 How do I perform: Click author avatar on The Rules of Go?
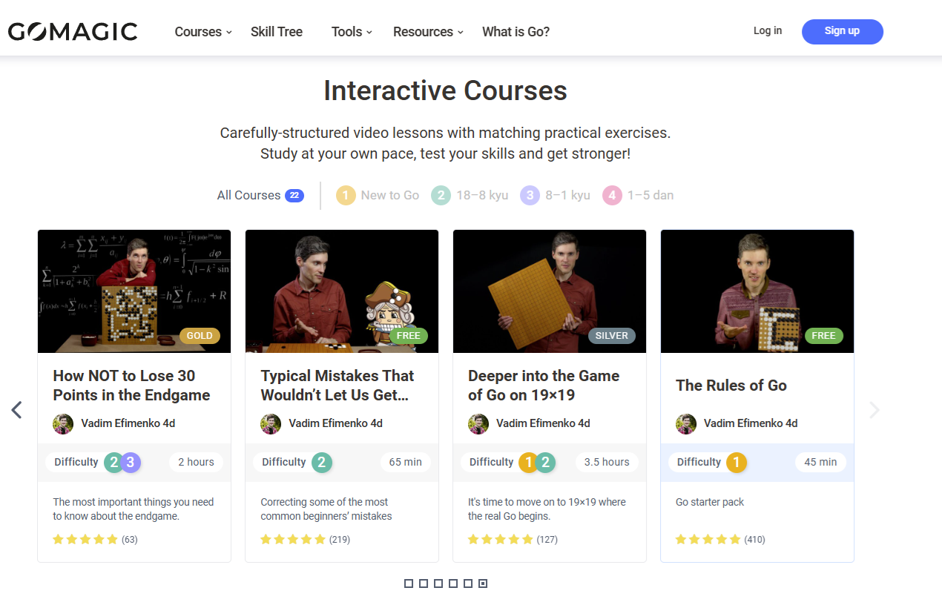click(686, 424)
